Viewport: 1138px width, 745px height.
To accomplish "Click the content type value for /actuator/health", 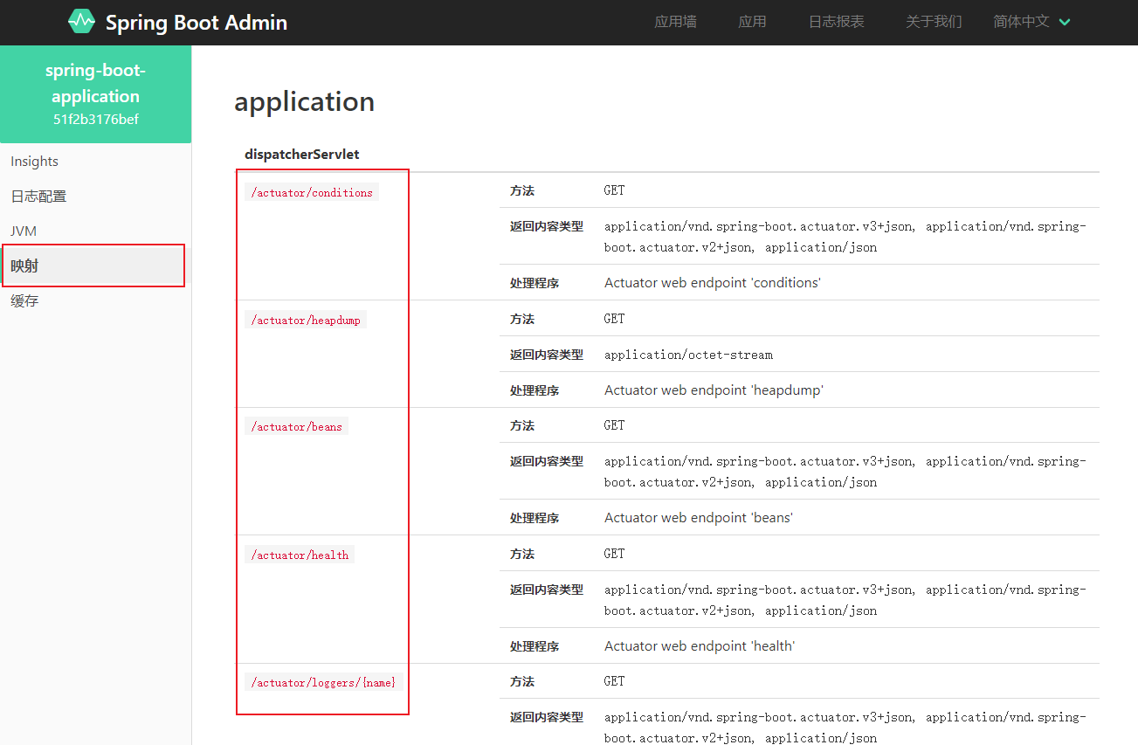I will (x=845, y=600).
